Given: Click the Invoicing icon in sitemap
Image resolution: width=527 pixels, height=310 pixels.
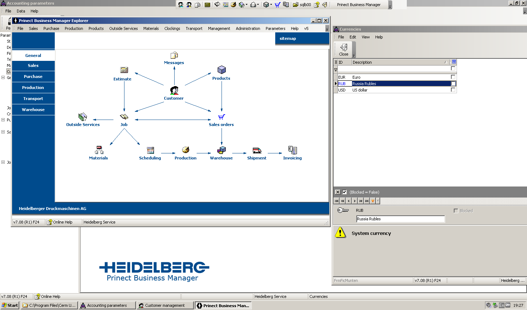Looking at the screenshot, I should (x=293, y=150).
